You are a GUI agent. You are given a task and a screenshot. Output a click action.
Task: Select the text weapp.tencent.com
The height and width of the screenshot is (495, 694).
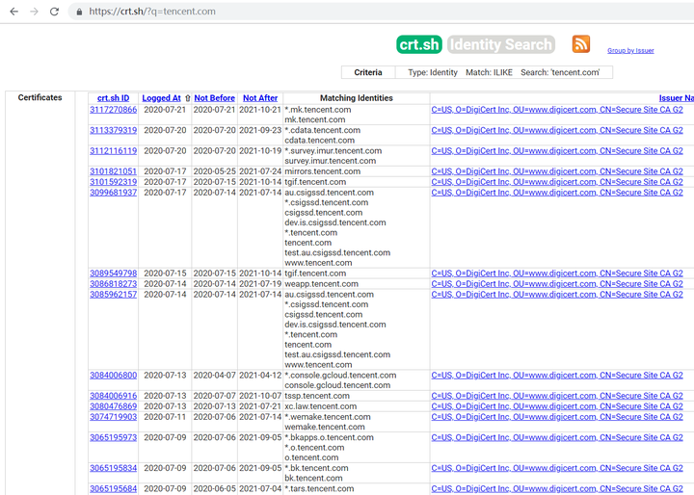tap(321, 284)
